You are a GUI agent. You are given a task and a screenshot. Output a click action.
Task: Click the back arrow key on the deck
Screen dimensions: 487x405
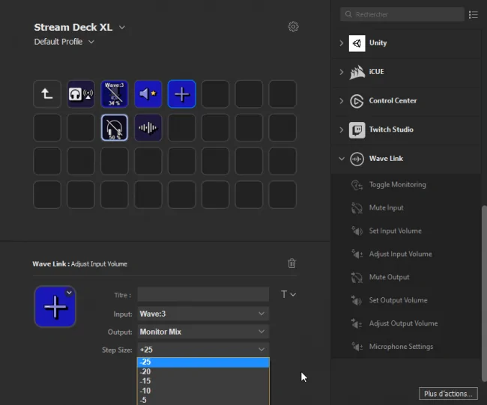[47, 94]
